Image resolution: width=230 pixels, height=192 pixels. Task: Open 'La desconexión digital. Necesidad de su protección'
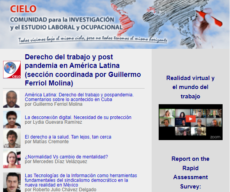[78, 117]
